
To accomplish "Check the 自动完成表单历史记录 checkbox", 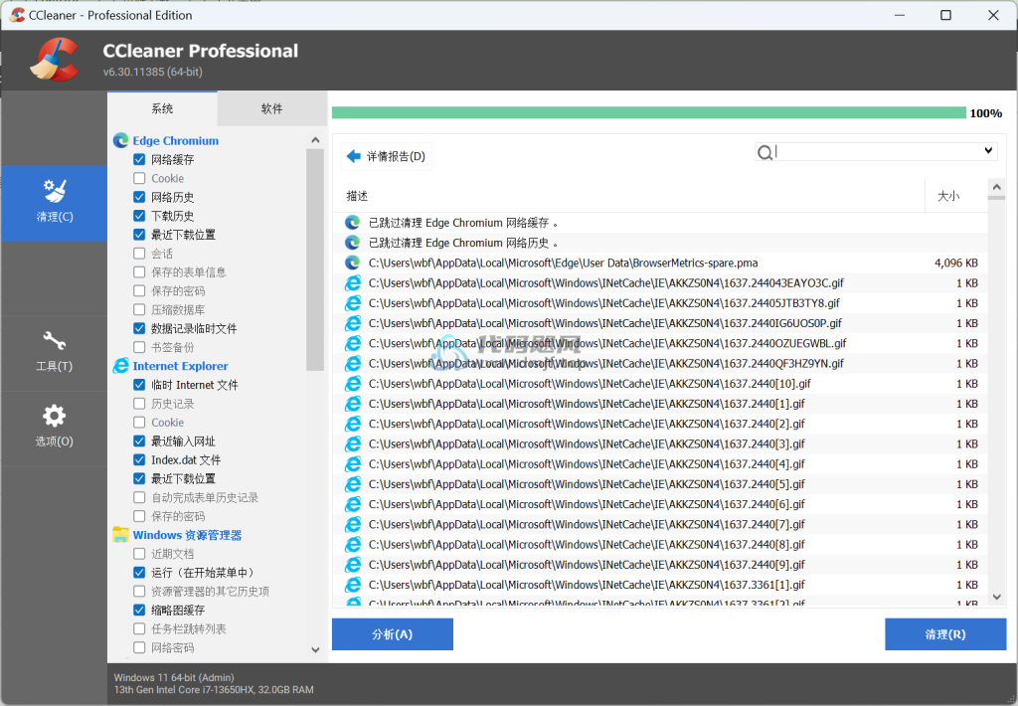I will click(x=139, y=497).
